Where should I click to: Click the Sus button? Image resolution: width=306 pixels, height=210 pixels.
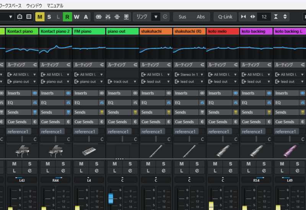182,17
